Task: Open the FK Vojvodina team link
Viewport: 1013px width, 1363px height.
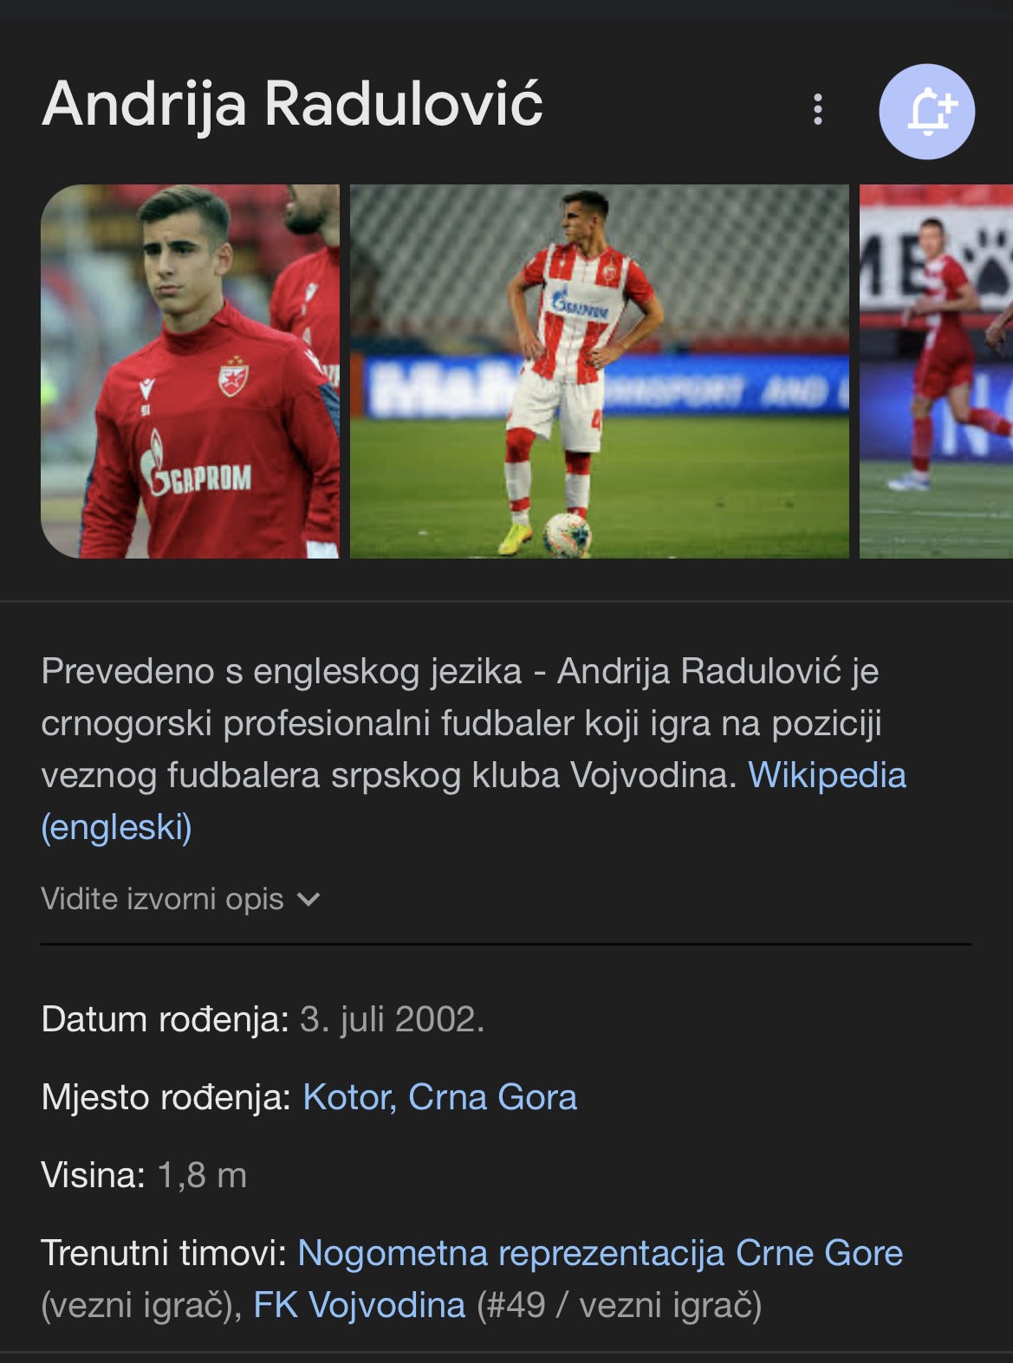Action: 359,1305
